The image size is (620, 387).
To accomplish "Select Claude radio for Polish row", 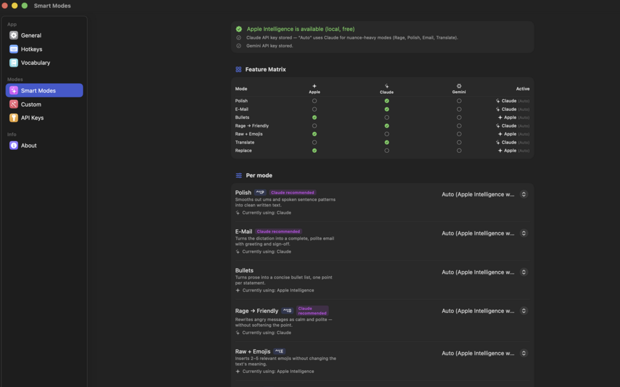I will pyautogui.click(x=387, y=101).
